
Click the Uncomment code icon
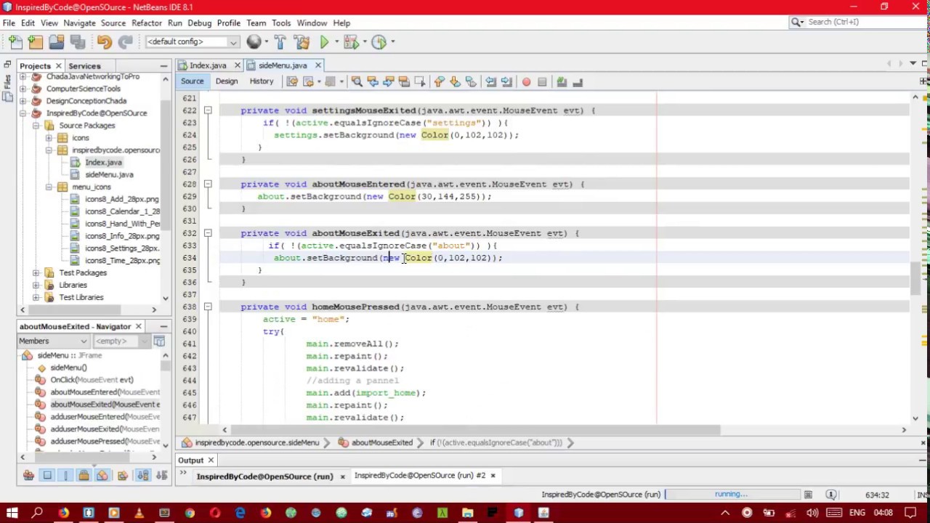click(578, 82)
